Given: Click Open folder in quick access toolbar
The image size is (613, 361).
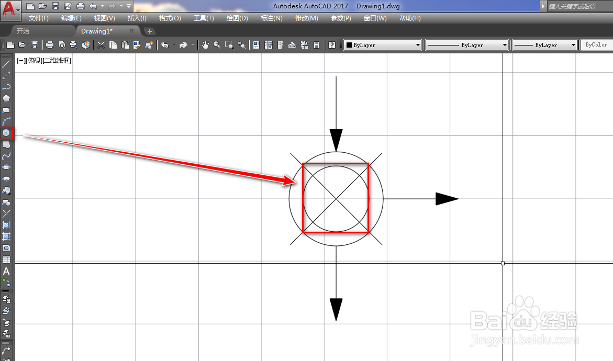Looking at the screenshot, I should tap(42, 6).
